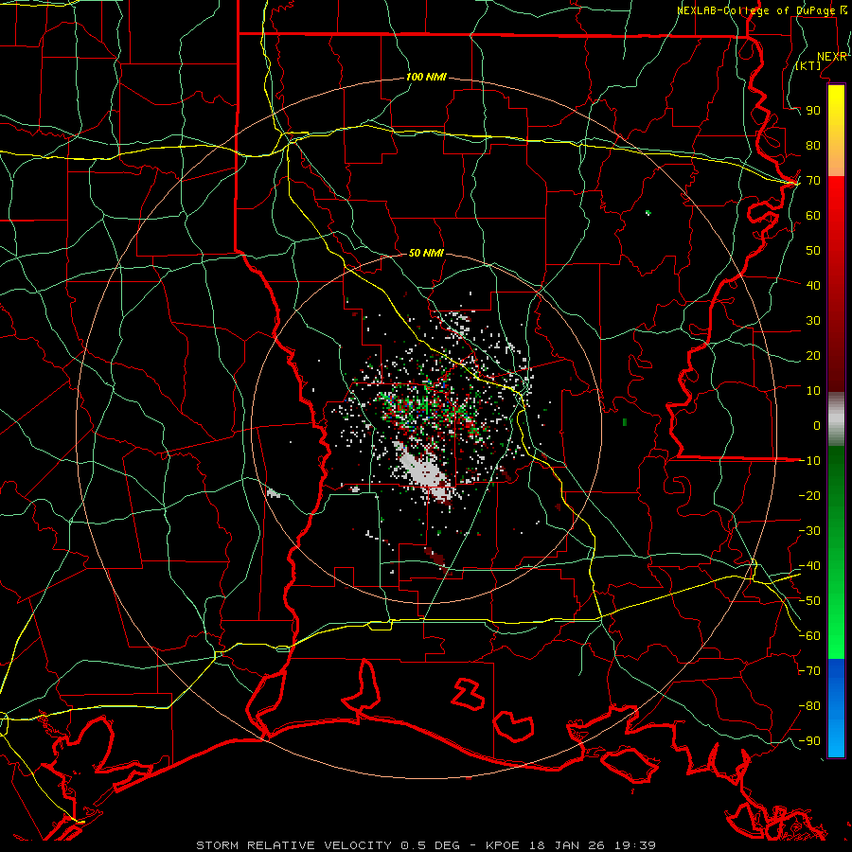Click the positive 40 value on velocity scale

pyautogui.click(x=813, y=286)
